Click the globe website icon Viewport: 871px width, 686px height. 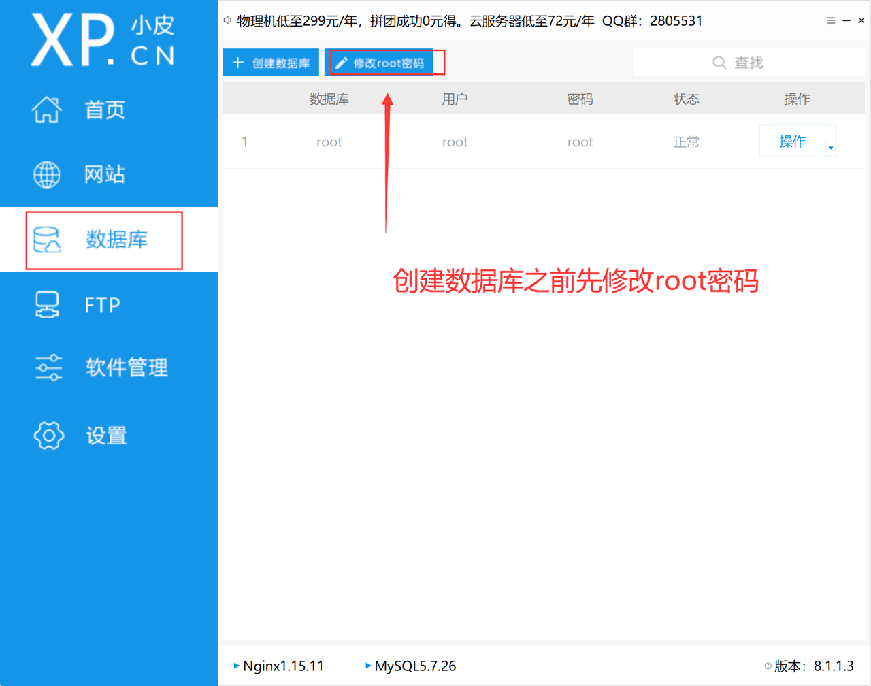(x=47, y=175)
